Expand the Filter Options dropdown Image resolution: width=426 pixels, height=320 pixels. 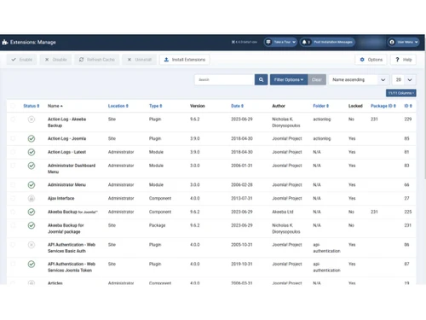pyautogui.click(x=289, y=79)
